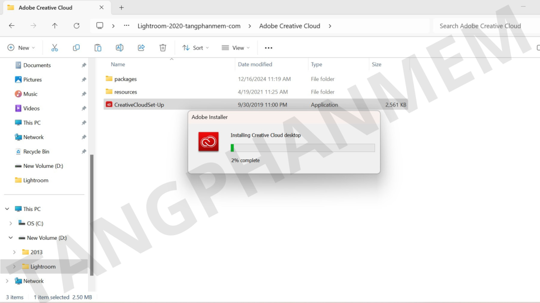Open Documents in quick access
The width and height of the screenshot is (540, 303).
coord(37,65)
